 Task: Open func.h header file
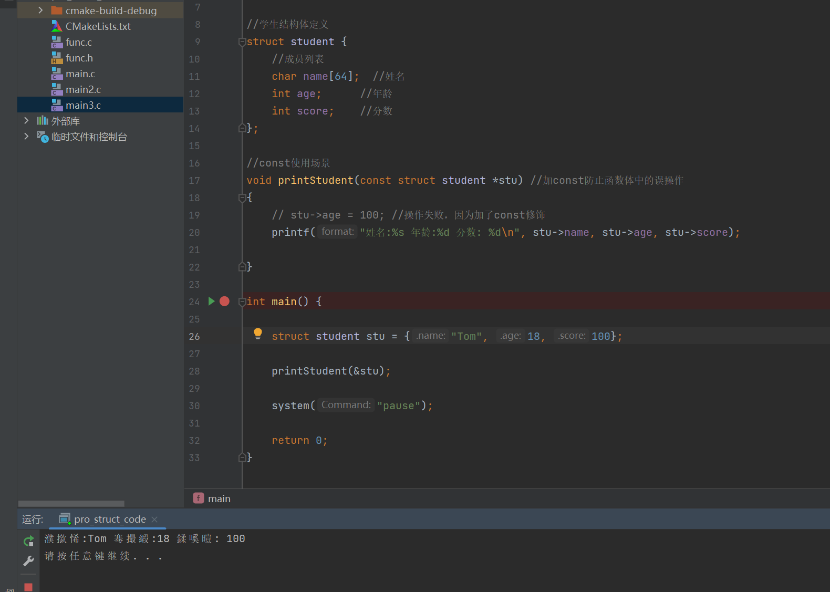(79, 58)
